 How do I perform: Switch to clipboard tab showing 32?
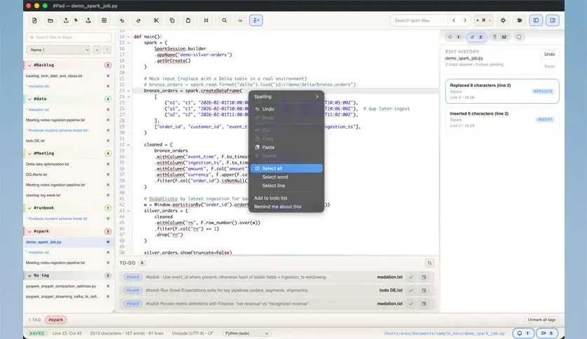pos(499,37)
